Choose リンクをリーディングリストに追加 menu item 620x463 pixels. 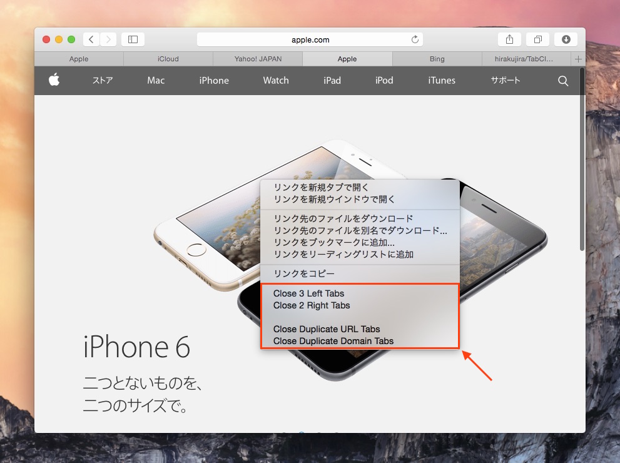tap(360, 254)
